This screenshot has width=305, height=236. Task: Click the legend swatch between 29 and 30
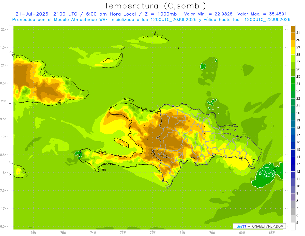[293, 44]
